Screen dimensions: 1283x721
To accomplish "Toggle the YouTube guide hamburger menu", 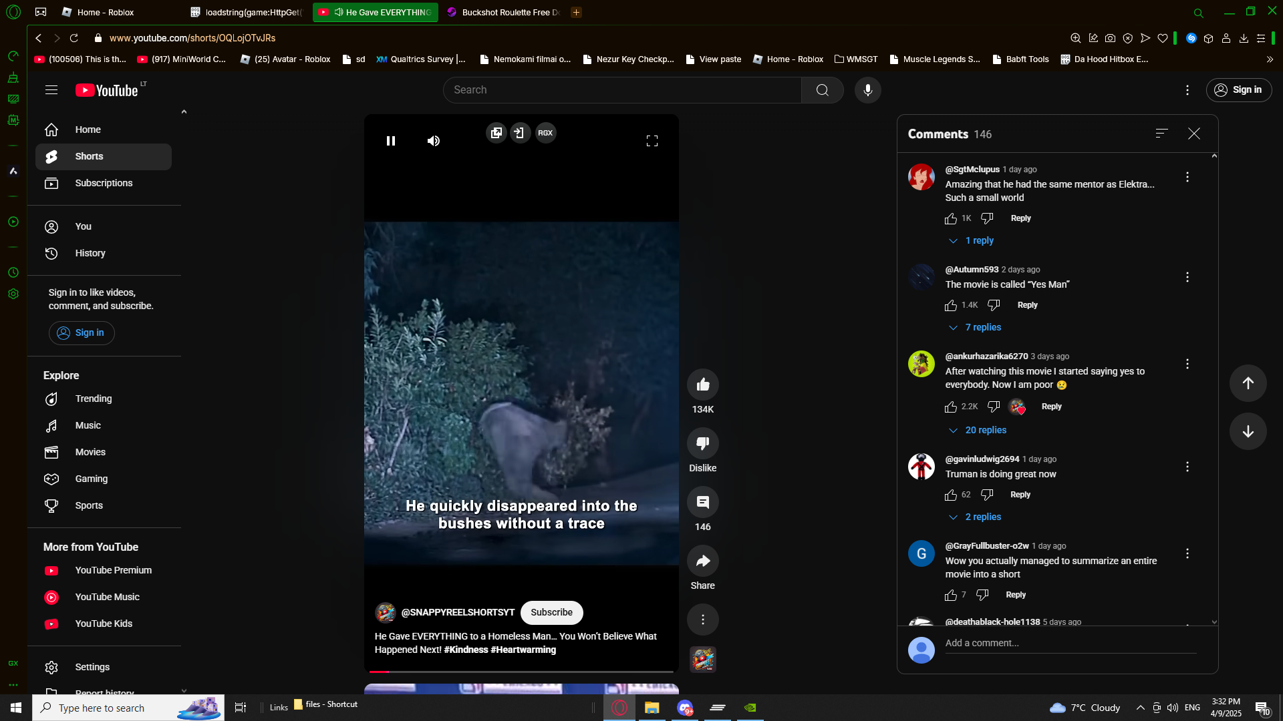I will (51, 90).
